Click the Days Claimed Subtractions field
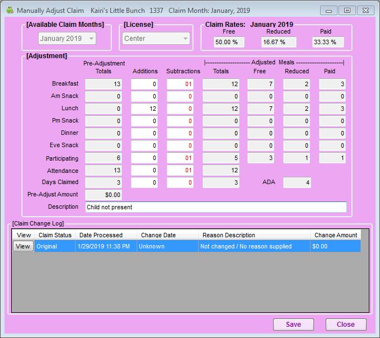 180,182
